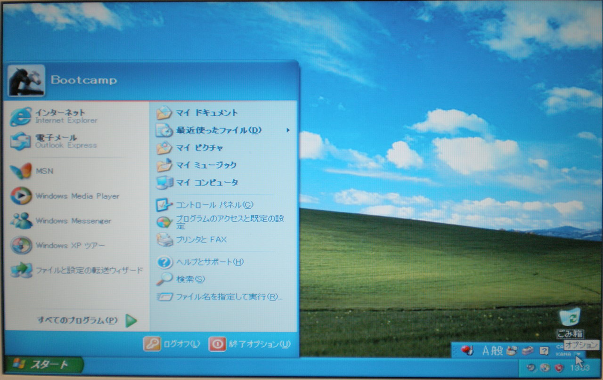Image resolution: width=603 pixels, height=380 pixels.
Task: Click the language bar help icon
Action: [x=544, y=350]
